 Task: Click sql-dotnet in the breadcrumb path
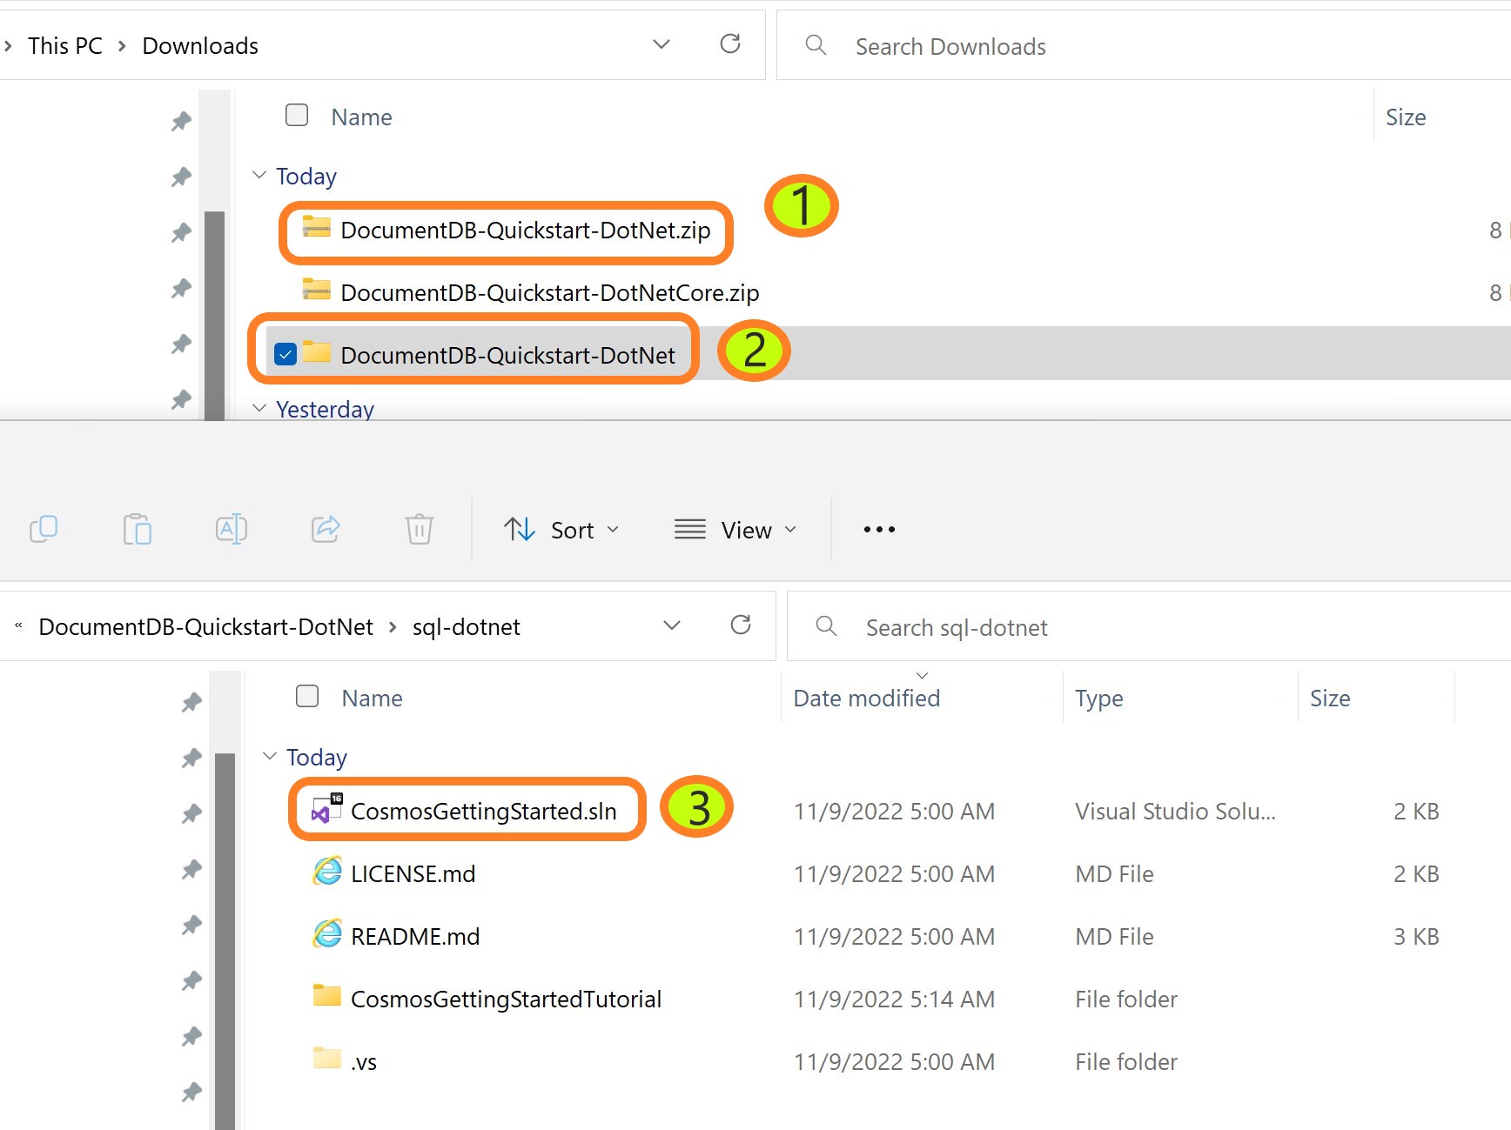coord(467,627)
